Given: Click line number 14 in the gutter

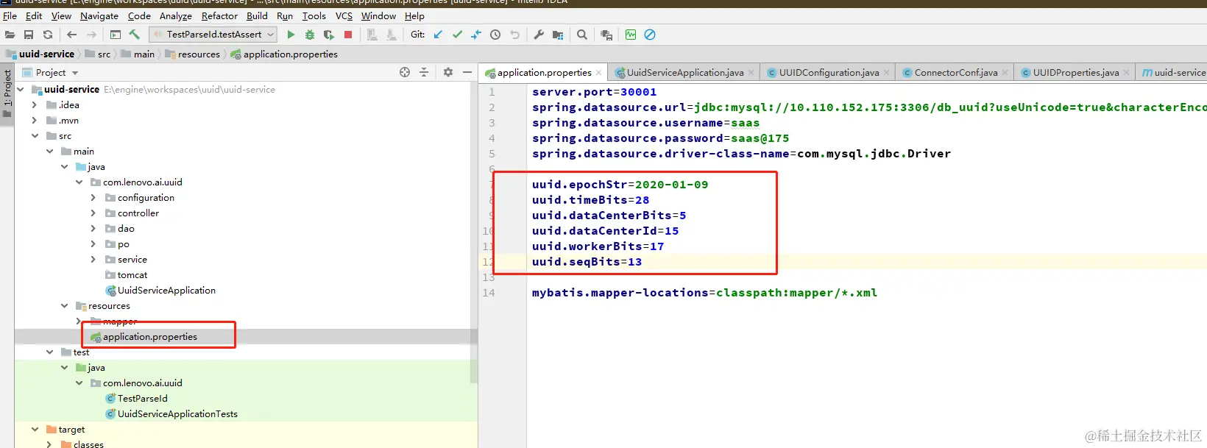Looking at the screenshot, I should 489,293.
